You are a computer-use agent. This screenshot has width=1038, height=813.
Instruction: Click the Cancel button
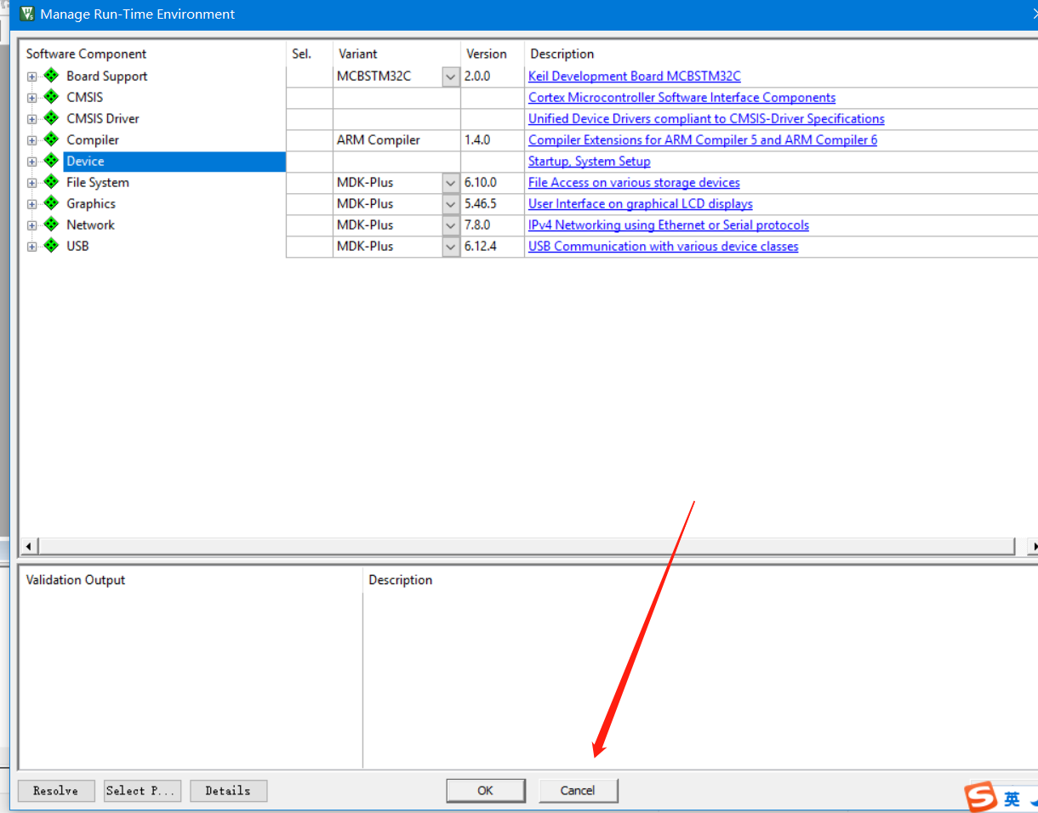point(578,791)
